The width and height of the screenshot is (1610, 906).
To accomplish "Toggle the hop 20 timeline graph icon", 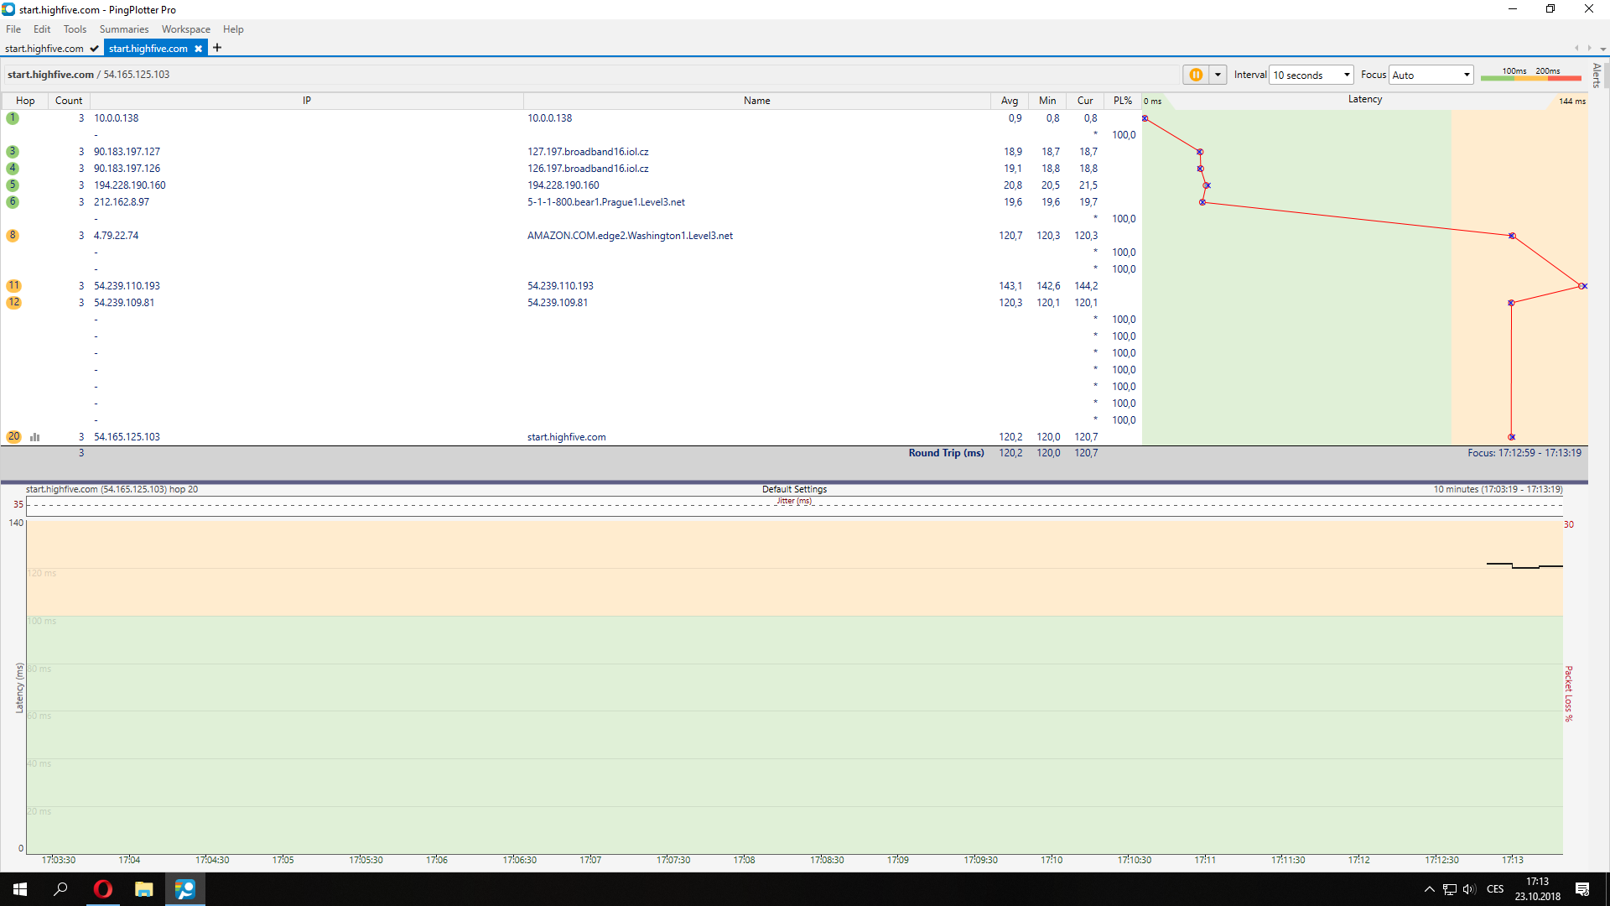I will pos(35,437).
